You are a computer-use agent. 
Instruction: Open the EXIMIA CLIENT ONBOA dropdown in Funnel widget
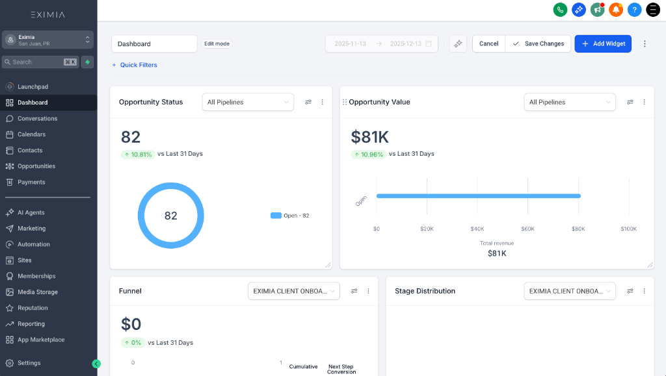[x=293, y=291]
